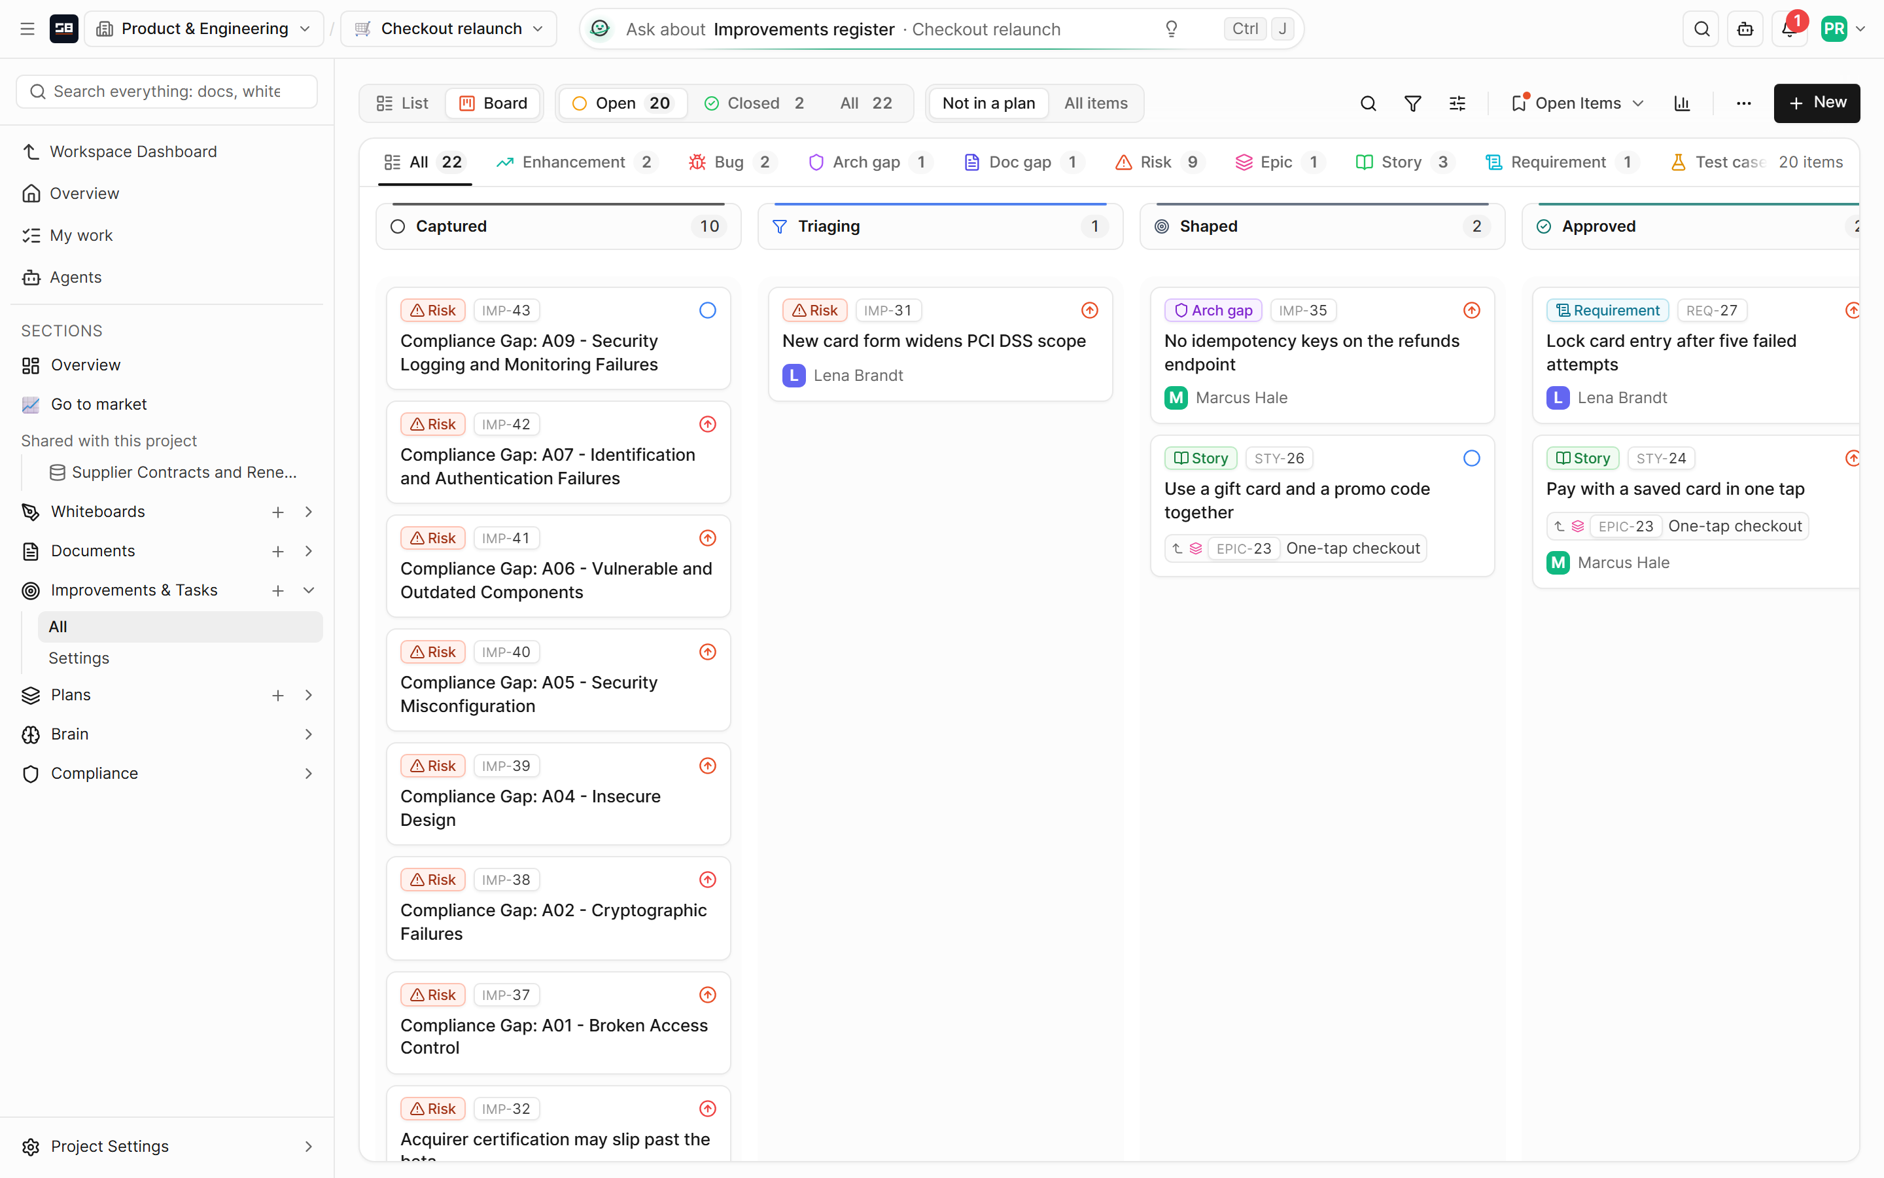Screen dimensions: 1884x1178
Task: Click the lightbulb icon in Ask bar
Action: pyautogui.click(x=1171, y=29)
